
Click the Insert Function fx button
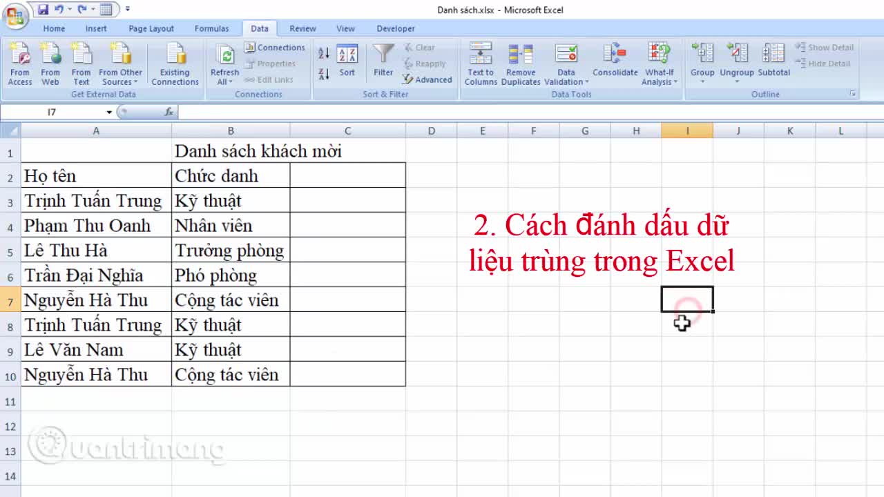coord(169,112)
